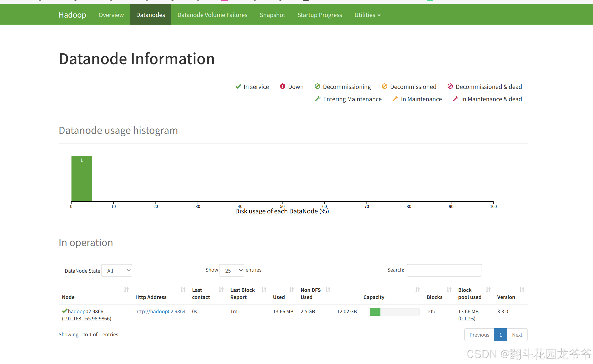This screenshot has height=364, width=593.
Task: Sort table by Last Block Report arrows
Action: click(x=264, y=290)
